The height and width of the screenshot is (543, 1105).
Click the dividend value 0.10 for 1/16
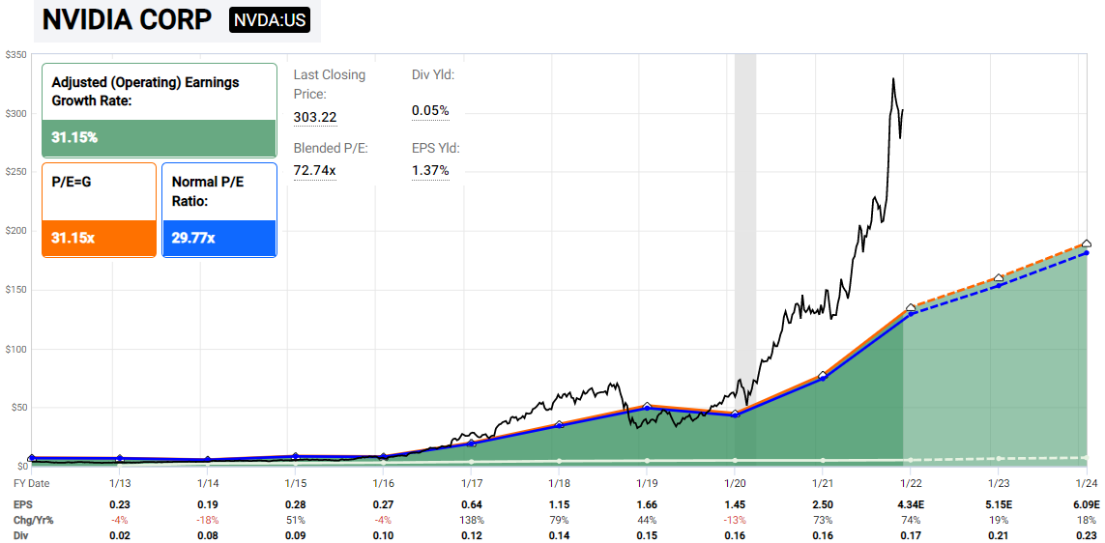pos(383,534)
